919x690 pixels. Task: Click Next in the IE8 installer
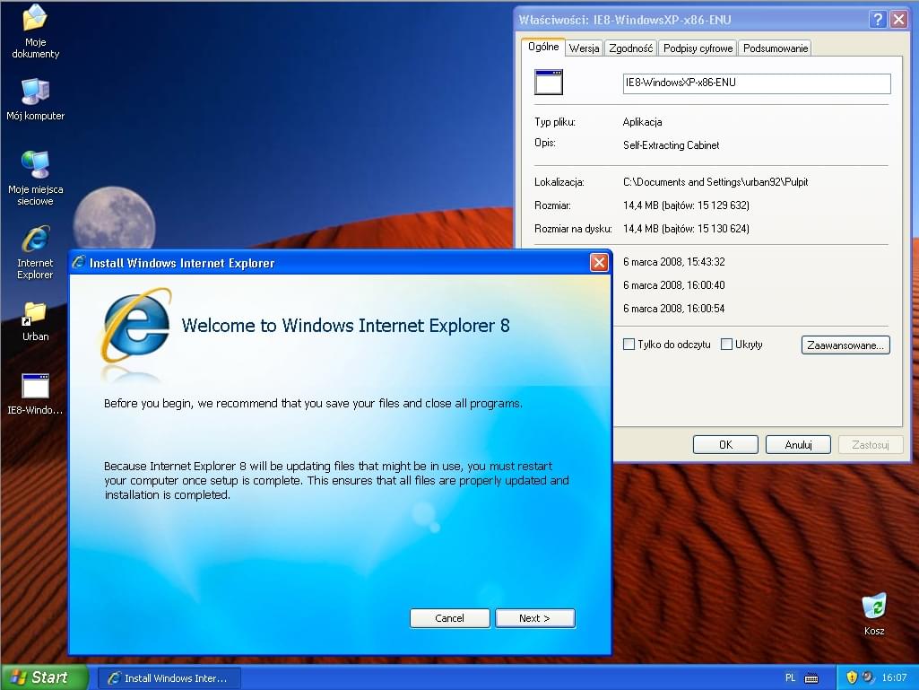pyautogui.click(x=535, y=618)
